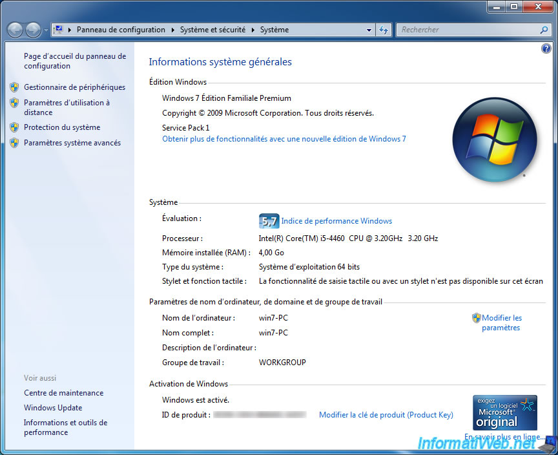This screenshot has height=455, width=558.
Task: Go to Système et sécurité in the breadcrumb
Action: coord(212,30)
